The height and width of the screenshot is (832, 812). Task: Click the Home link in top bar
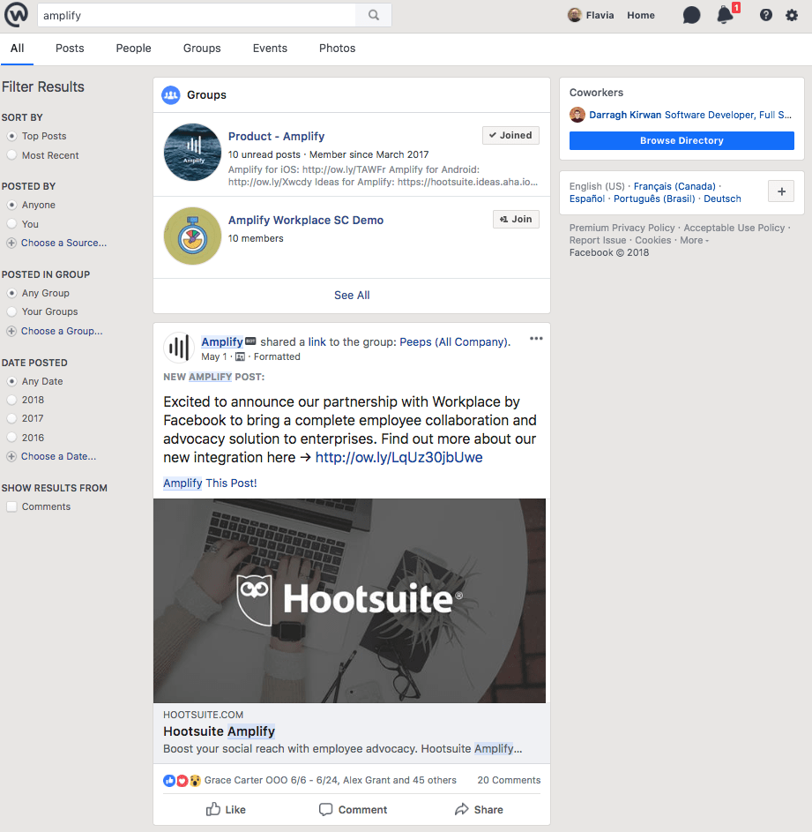(x=641, y=15)
